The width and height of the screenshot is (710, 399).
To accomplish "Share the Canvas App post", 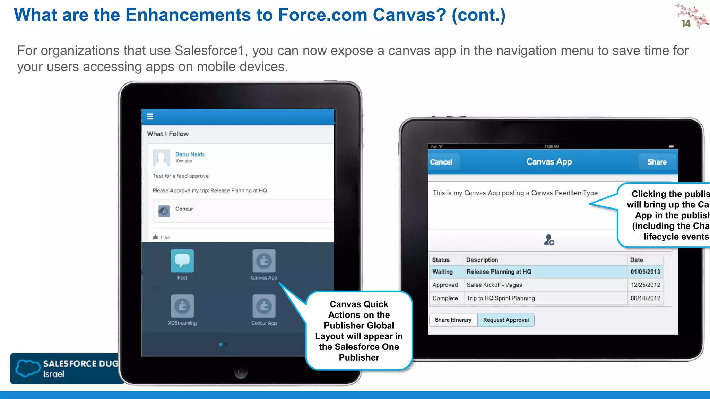I will coord(657,162).
